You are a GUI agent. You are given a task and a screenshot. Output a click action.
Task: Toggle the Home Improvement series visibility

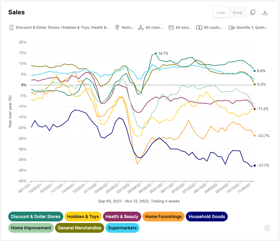31,228
